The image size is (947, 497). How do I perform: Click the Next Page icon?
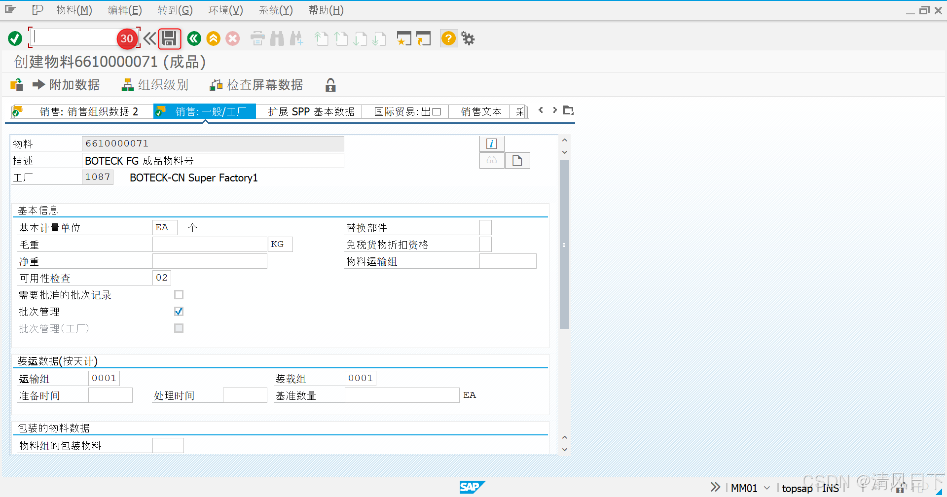click(360, 38)
